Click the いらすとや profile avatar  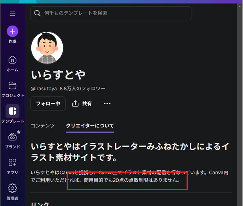[47, 48]
